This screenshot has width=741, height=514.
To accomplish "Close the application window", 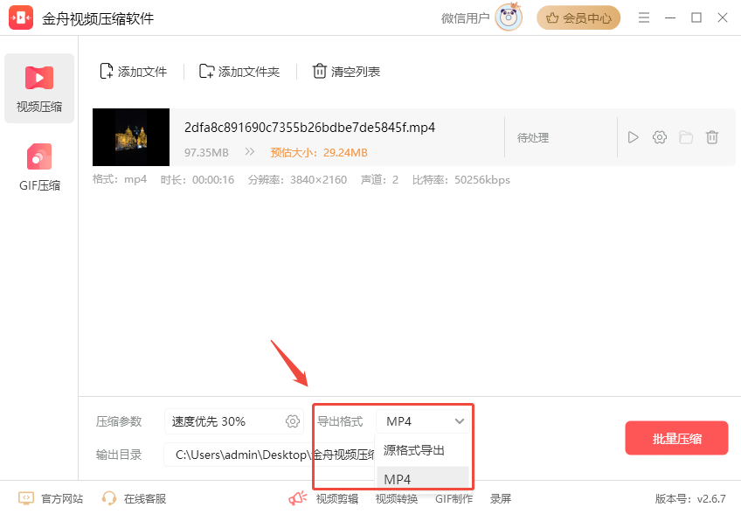I will (x=722, y=18).
